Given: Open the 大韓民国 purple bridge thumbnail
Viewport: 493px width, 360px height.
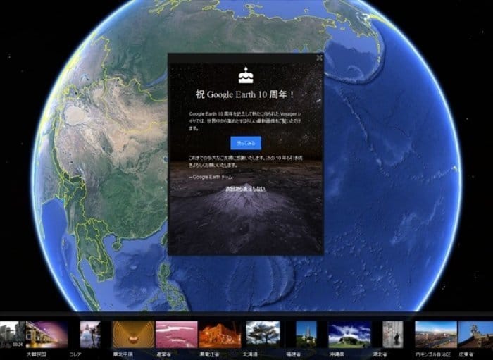Looking at the screenshot, I should point(46,335).
